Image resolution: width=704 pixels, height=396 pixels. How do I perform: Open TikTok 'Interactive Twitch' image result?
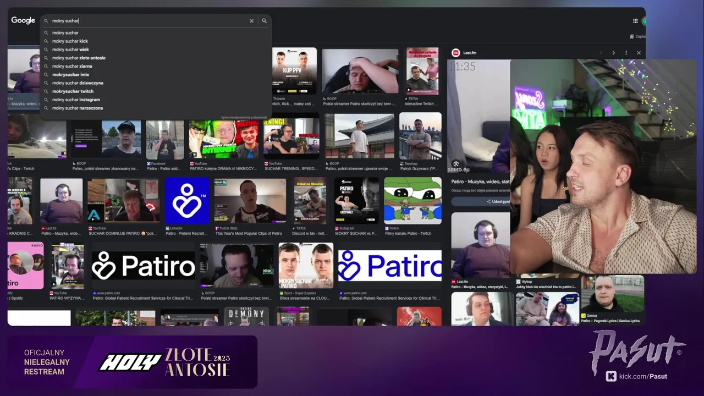click(x=422, y=71)
